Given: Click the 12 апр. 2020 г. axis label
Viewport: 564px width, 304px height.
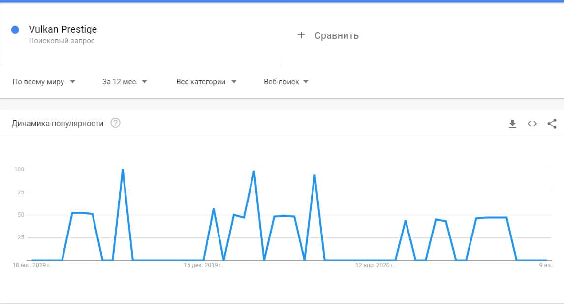Looking at the screenshot, I should (x=376, y=265).
